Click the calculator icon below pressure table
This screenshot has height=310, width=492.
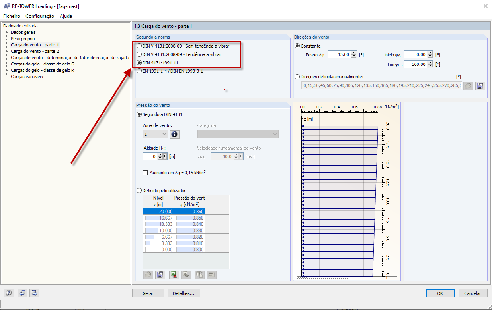(x=211, y=275)
